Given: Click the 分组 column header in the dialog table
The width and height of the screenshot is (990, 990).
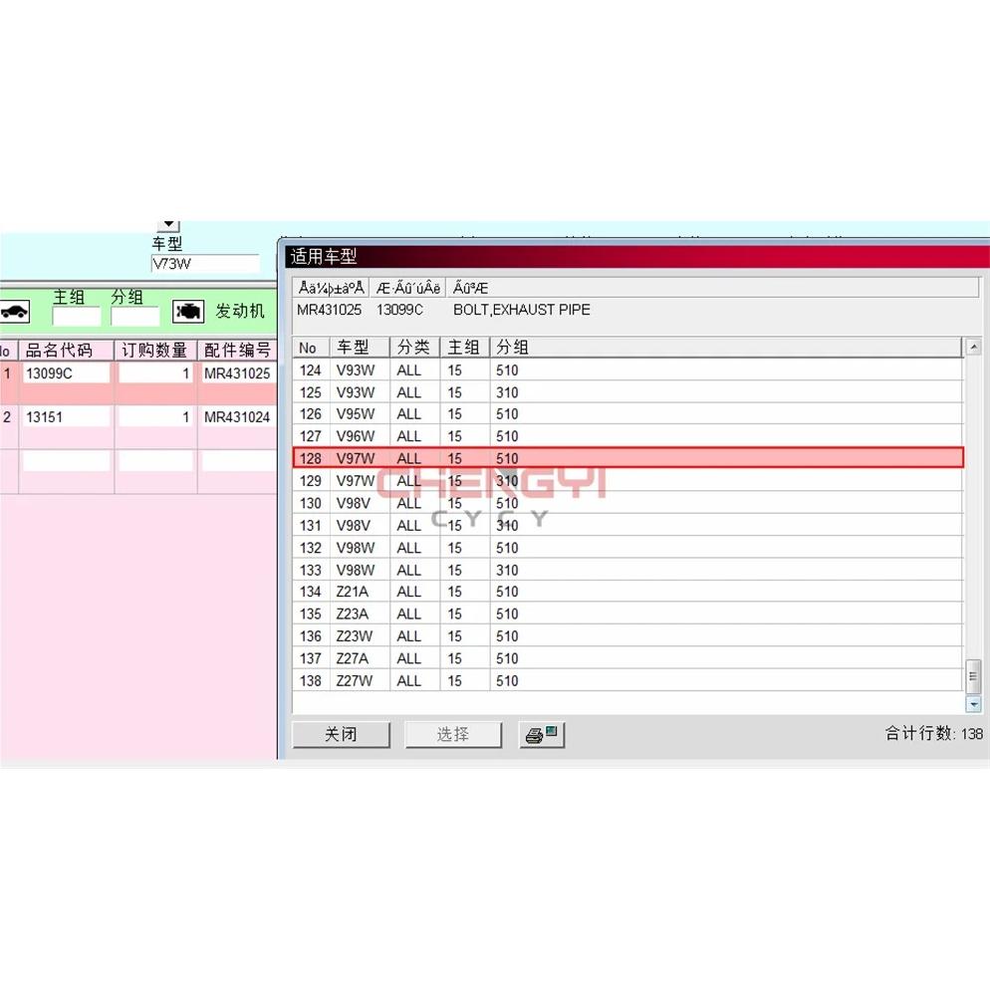Looking at the screenshot, I should (x=726, y=348).
